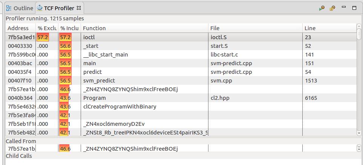Click the Called From list scroll stepper

[x=358, y=149]
